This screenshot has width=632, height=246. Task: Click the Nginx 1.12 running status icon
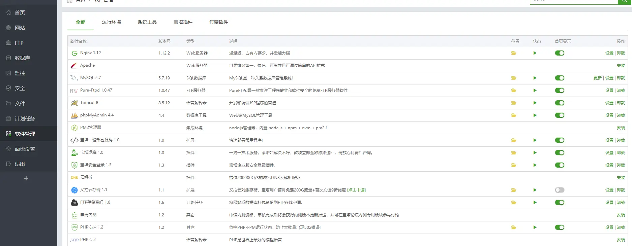(x=535, y=53)
